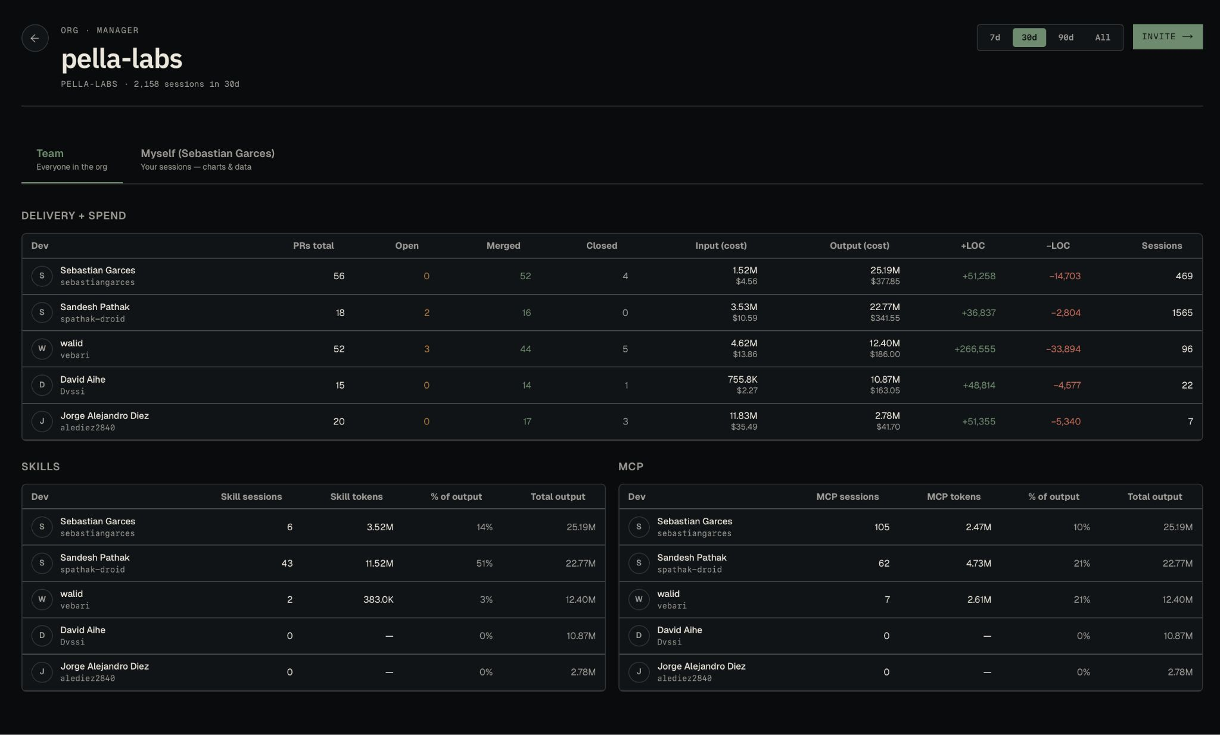Click the back arrow button
1220x735 pixels.
35,38
